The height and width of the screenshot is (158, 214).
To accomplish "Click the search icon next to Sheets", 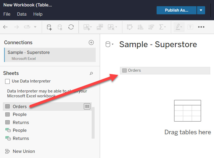I will coord(91,73).
